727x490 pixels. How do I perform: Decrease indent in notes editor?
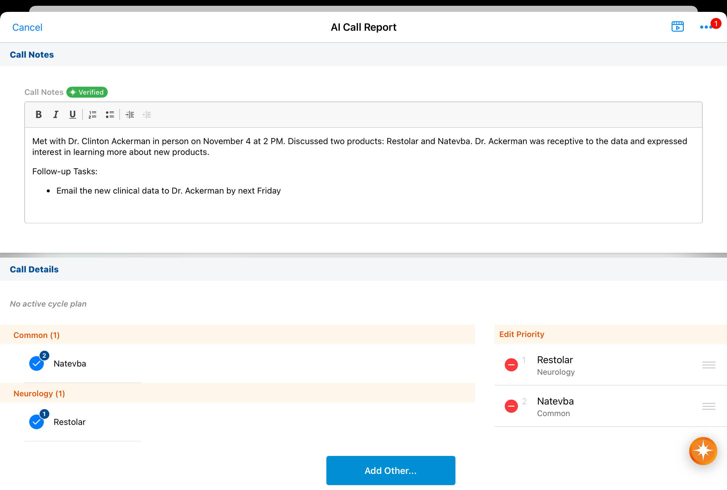147,115
